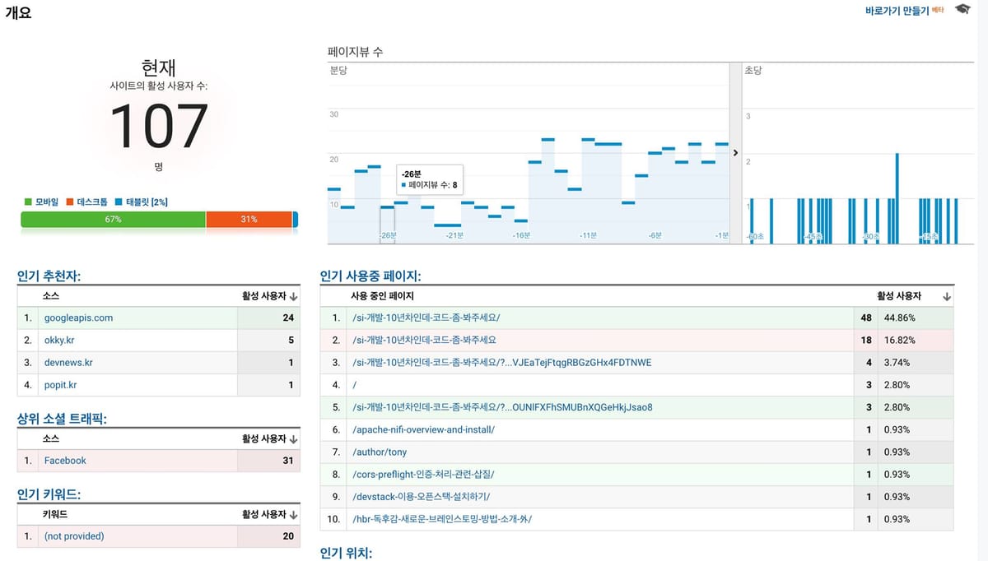Open the googleapis.com referrer source
The height and width of the screenshot is (561, 988).
78,318
